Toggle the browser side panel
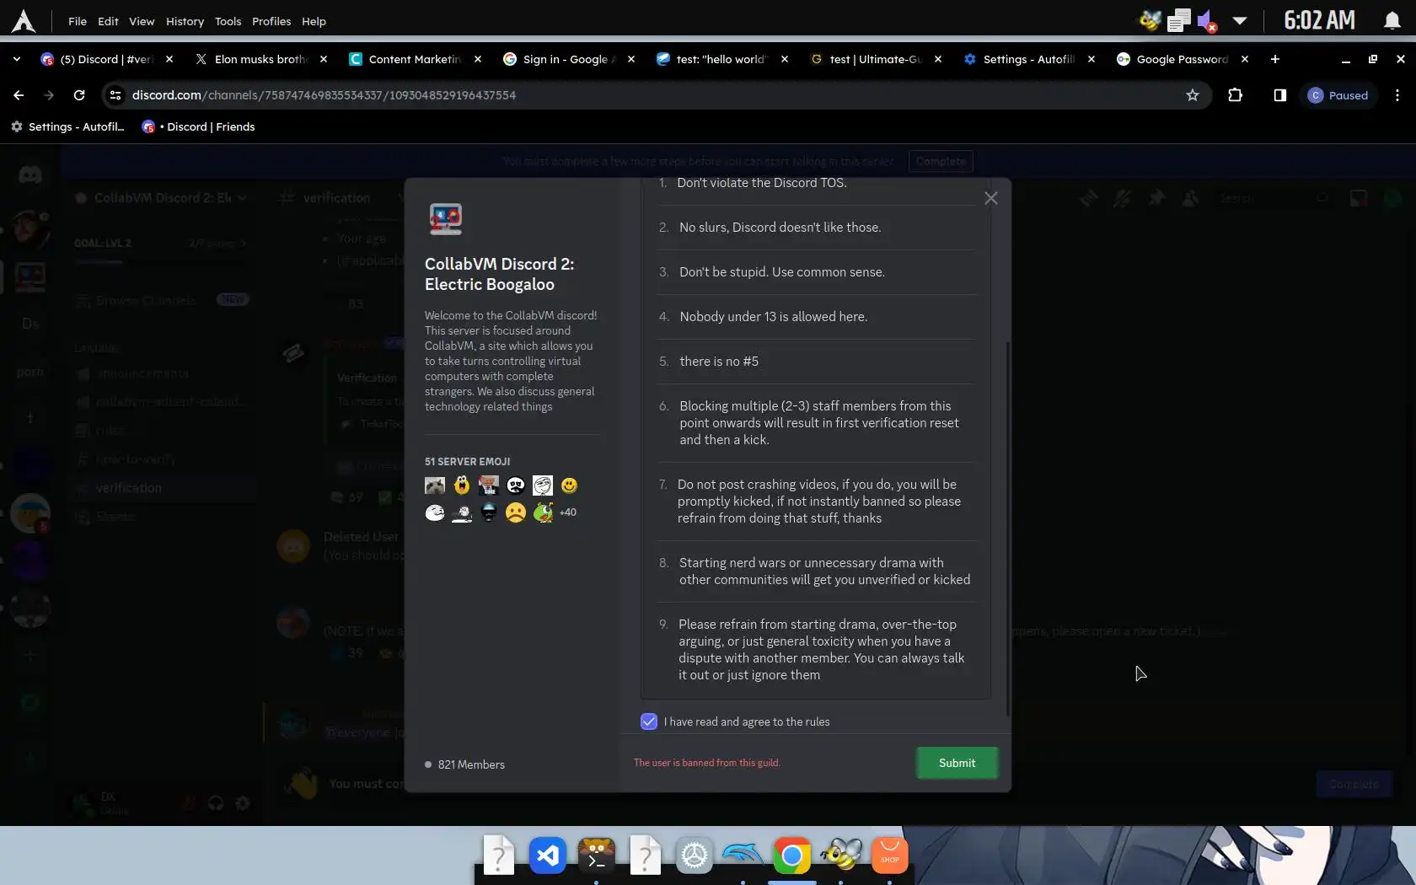Screen dimensions: 1416x885 click(1279, 95)
